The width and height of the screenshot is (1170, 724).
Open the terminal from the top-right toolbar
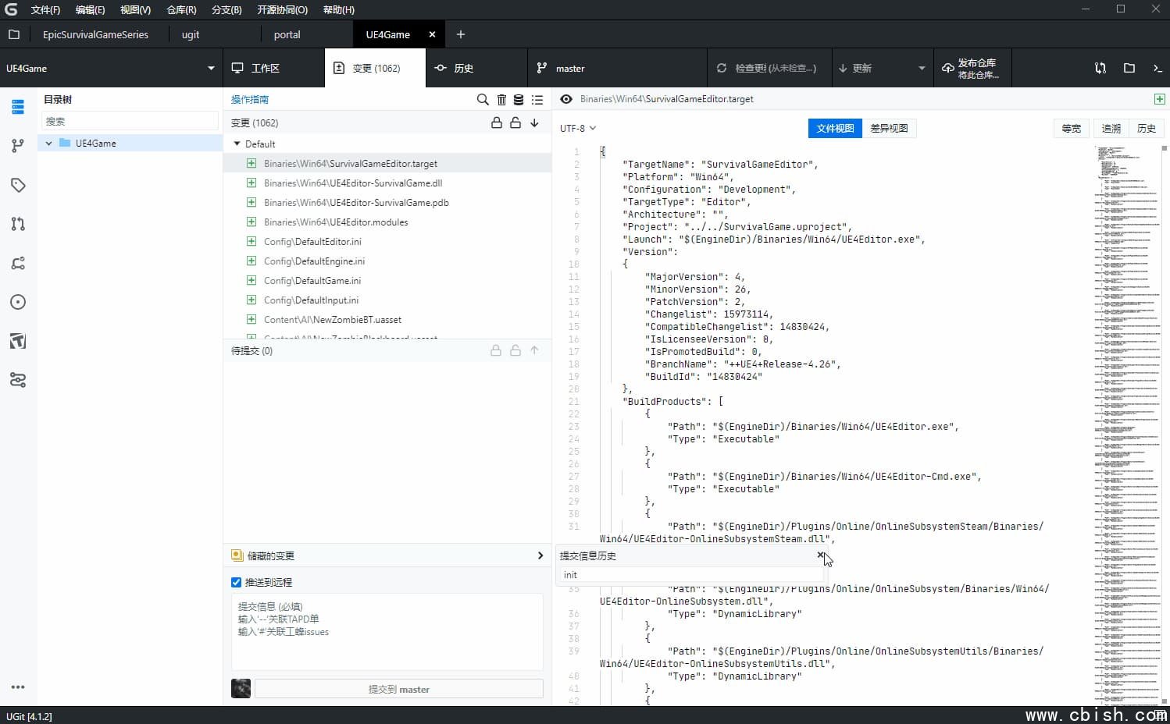pos(1158,68)
